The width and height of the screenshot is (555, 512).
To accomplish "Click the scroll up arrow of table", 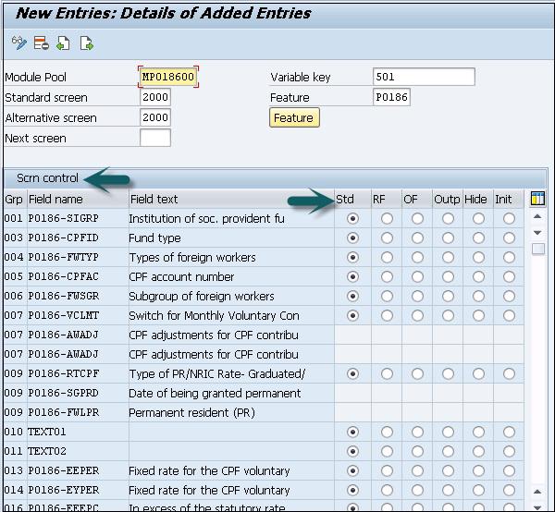I will pos(537,218).
